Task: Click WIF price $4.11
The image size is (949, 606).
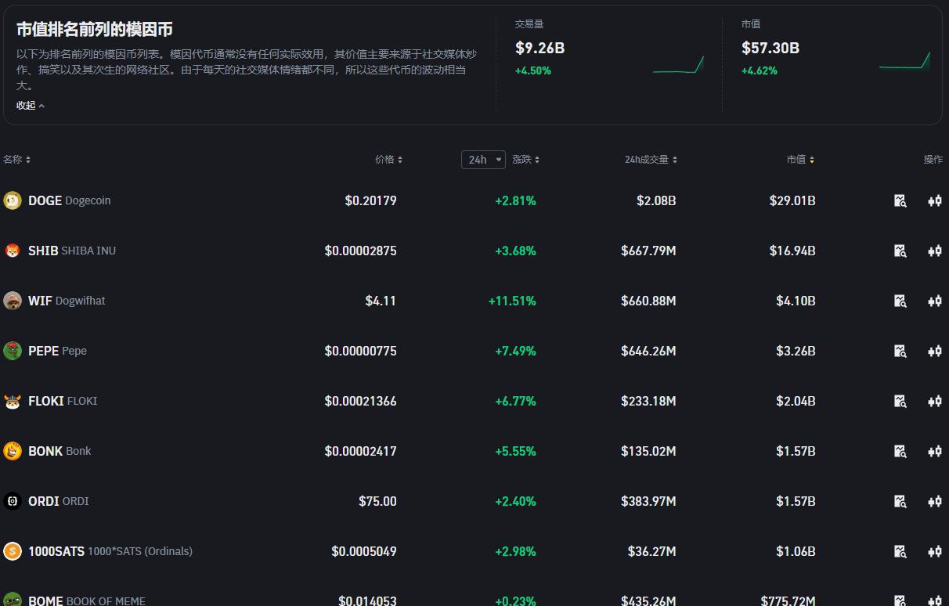Action: 381,301
